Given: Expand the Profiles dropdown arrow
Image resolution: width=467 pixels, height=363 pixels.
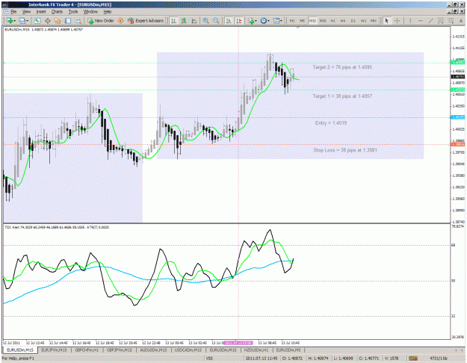Looking at the screenshot, I should (x=28, y=21).
